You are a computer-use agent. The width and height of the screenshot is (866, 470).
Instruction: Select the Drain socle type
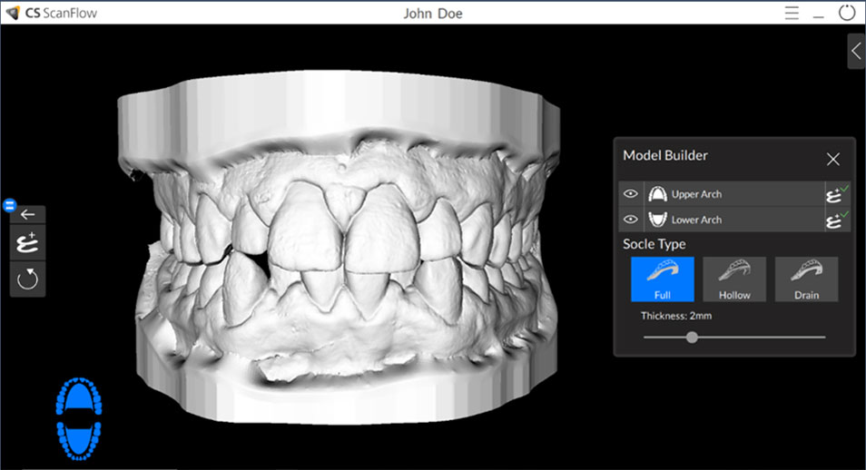pyautogui.click(x=806, y=279)
